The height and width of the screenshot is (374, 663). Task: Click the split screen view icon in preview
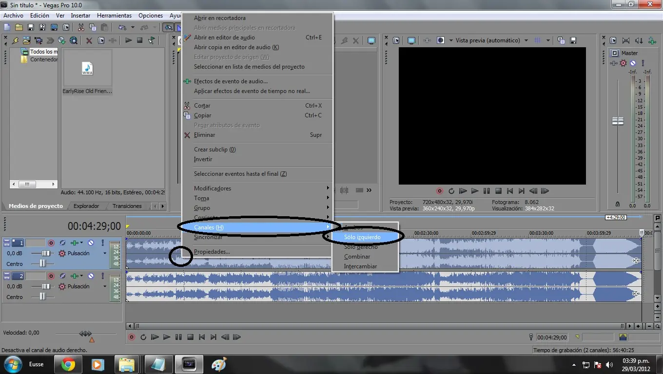point(441,40)
